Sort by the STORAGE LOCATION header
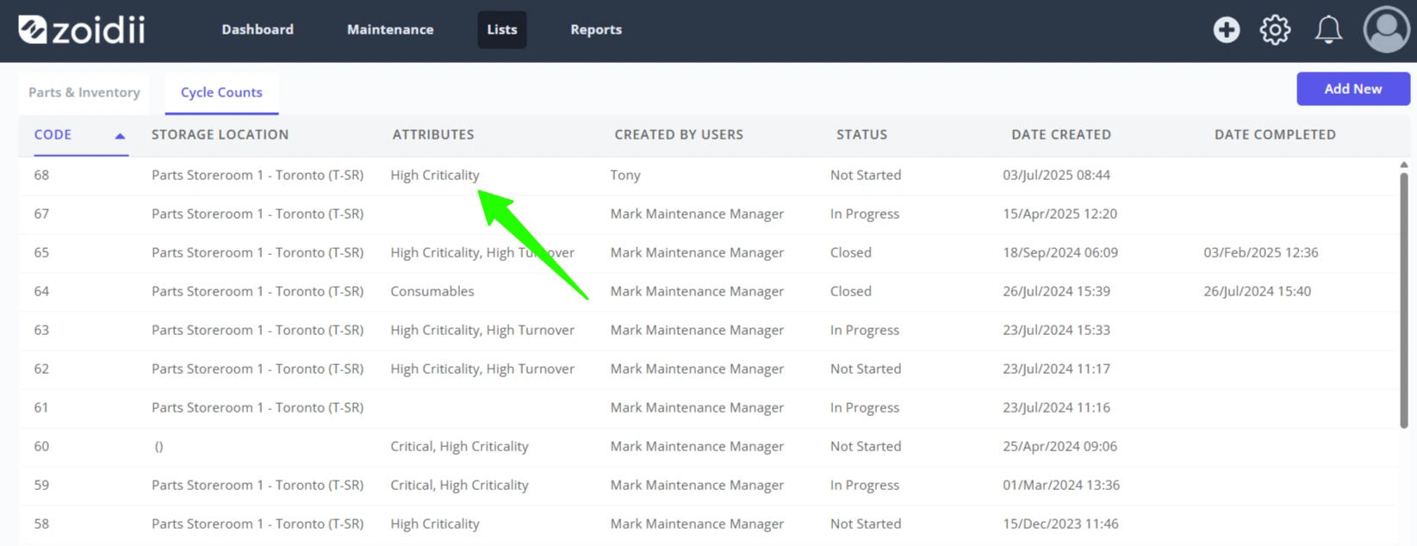Viewport: 1417px width, 546px height. 220,134
